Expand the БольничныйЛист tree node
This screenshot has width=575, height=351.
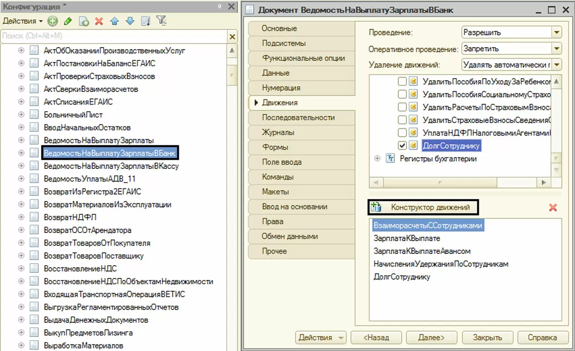coord(21,115)
